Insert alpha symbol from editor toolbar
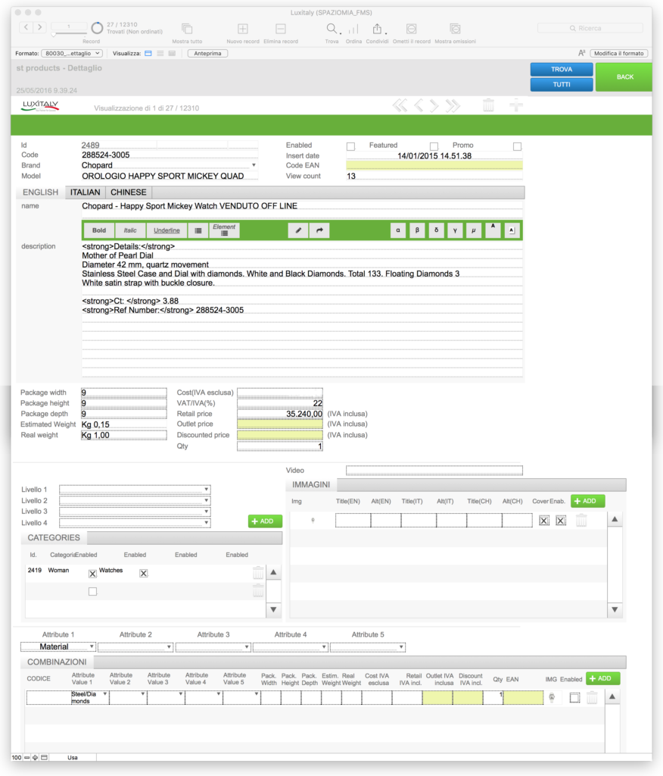The image size is (663, 776). tap(398, 230)
